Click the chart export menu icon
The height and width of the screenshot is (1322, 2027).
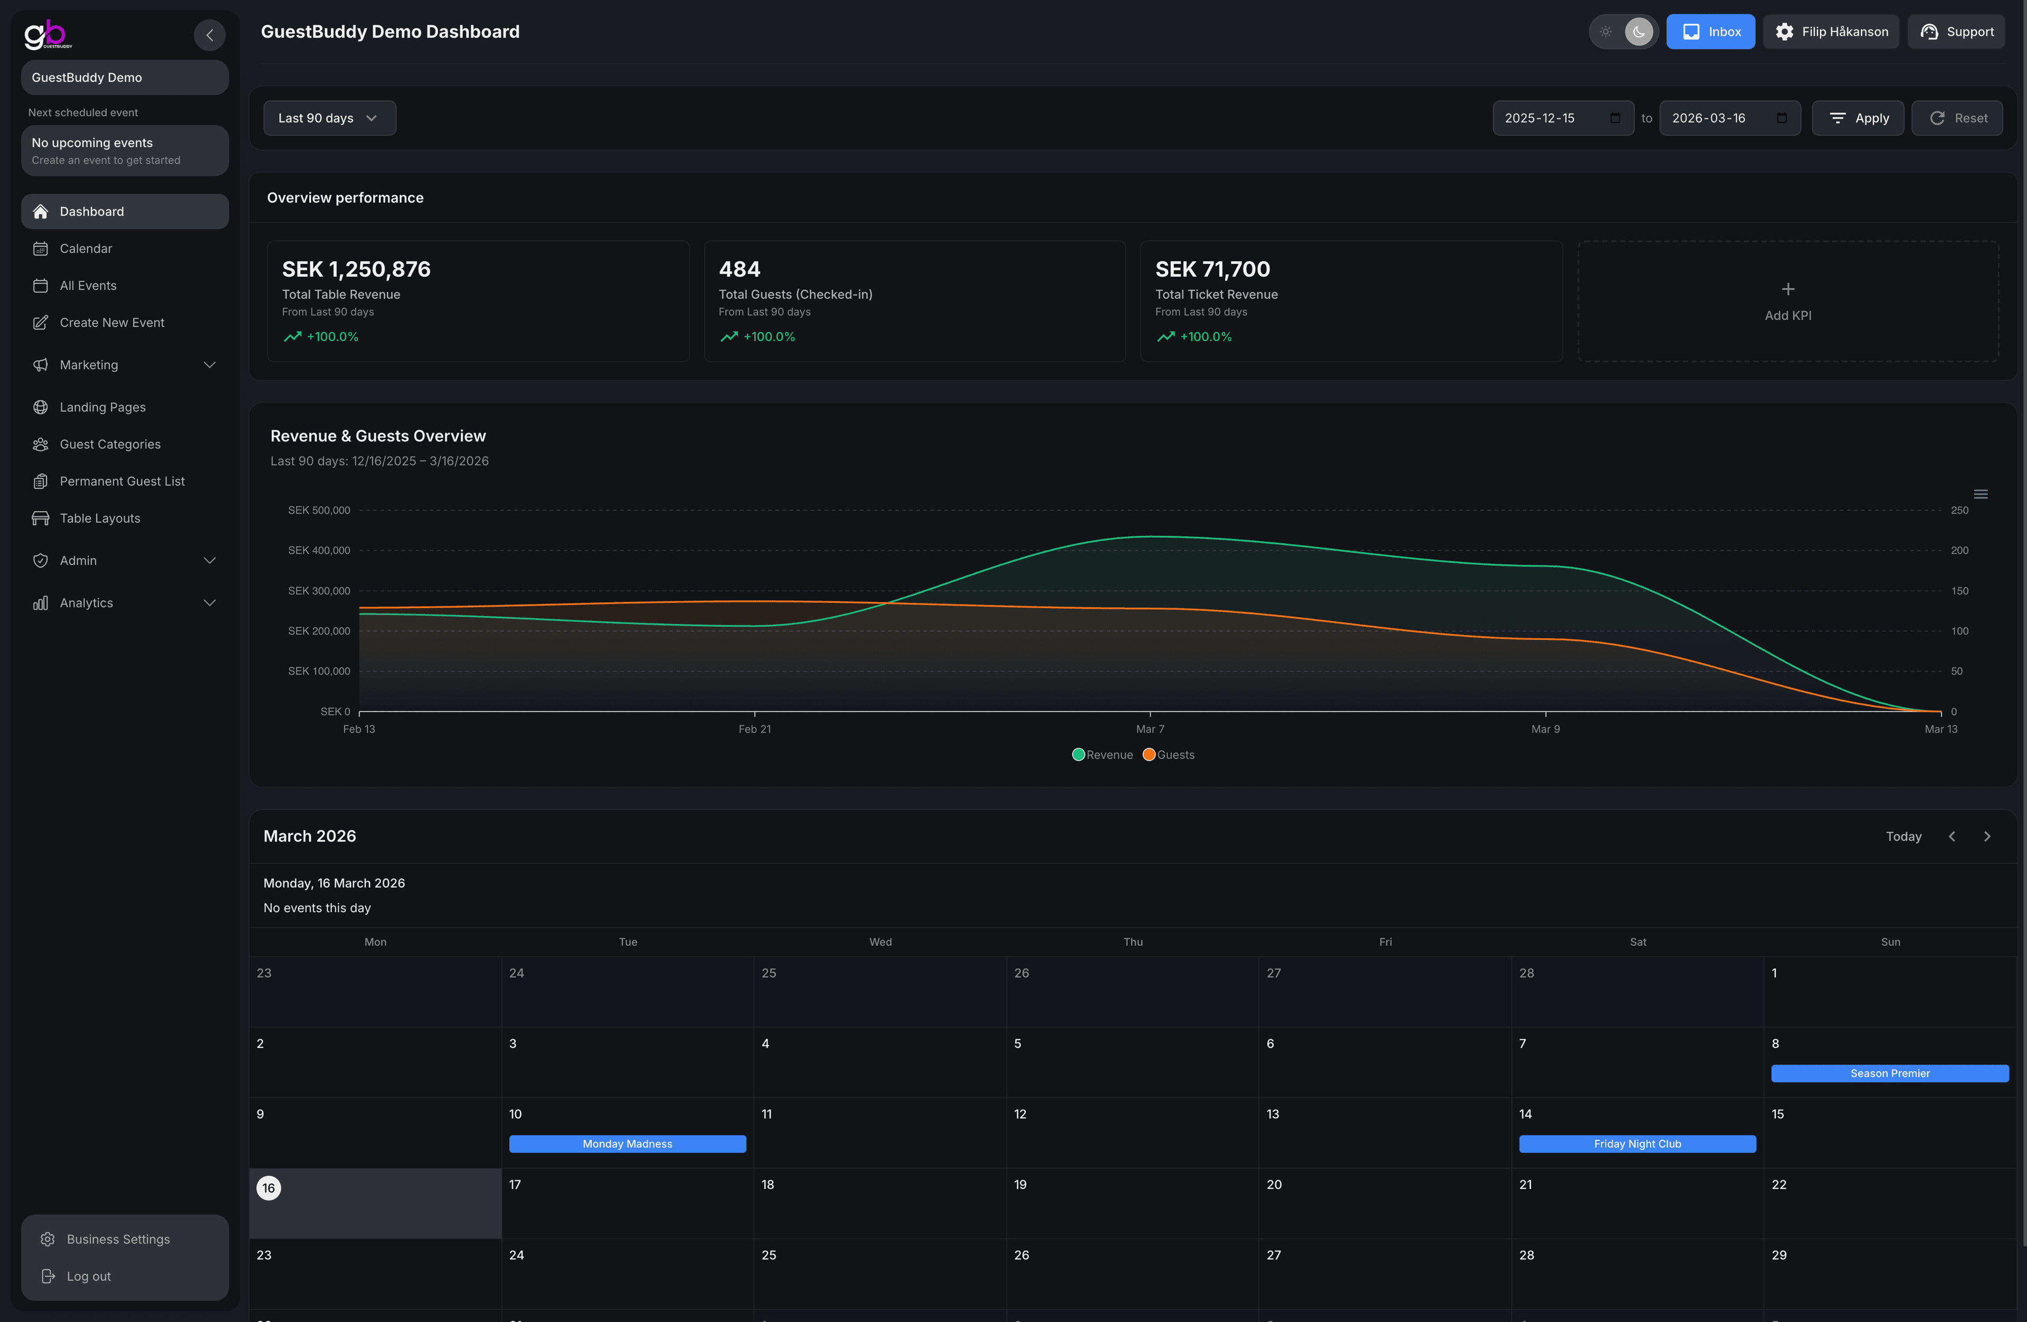click(x=1980, y=493)
